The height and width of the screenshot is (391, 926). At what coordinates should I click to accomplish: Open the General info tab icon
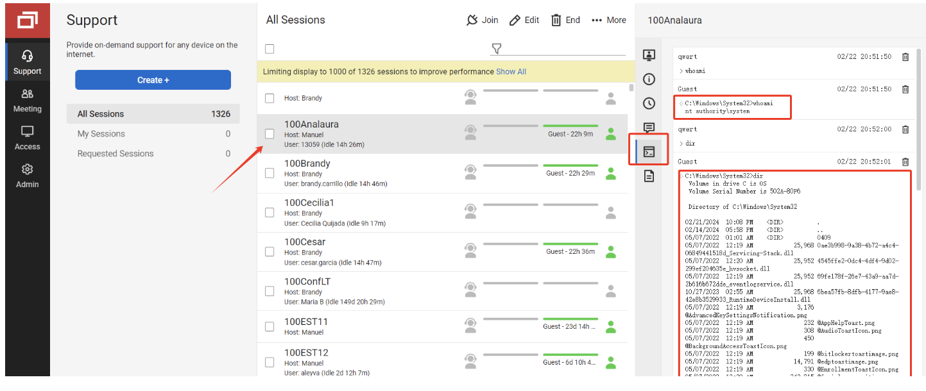(x=649, y=79)
